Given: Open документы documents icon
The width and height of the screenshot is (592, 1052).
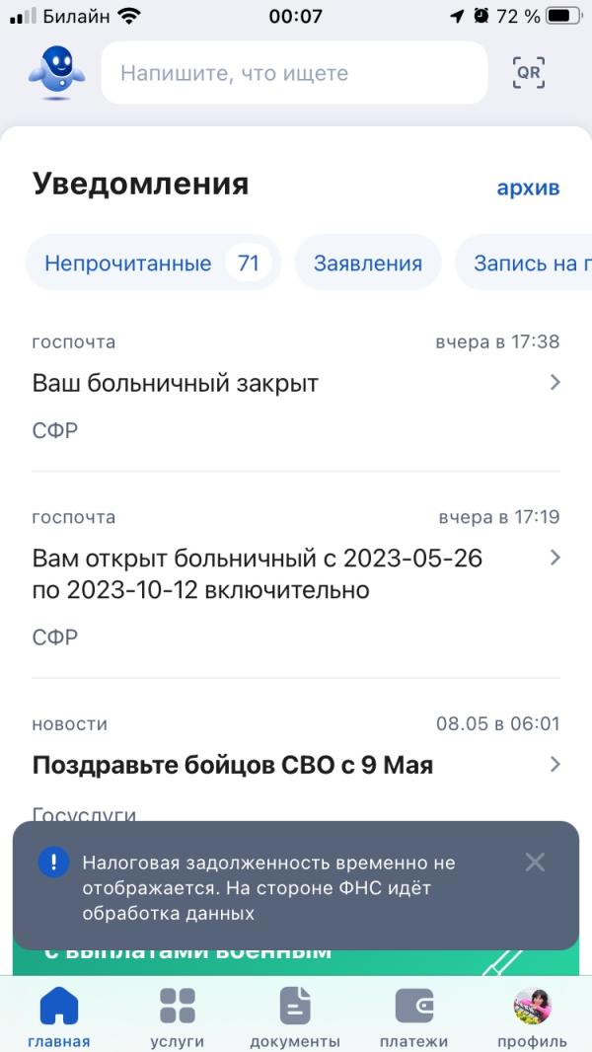Looking at the screenshot, I should click(x=295, y=1006).
